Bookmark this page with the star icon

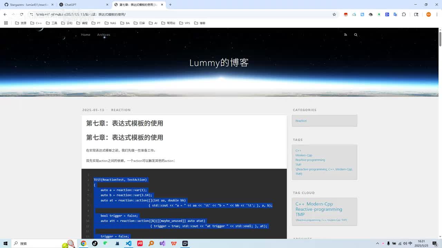(334, 14)
